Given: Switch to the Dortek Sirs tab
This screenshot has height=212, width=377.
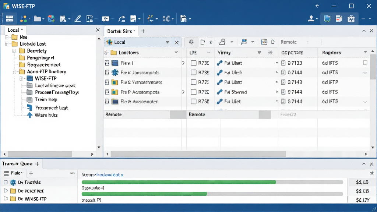Looking at the screenshot, I should click(121, 31).
